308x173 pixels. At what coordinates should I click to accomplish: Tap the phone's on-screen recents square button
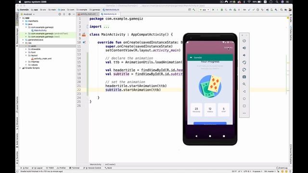pos(224,136)
